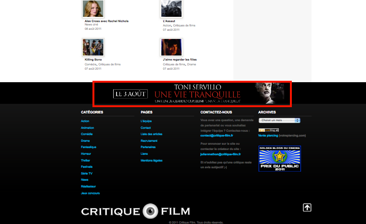Viewport: 366px width, 224px height.
Task: Click Comédie tag under Killing Bono
Action: point(91,64)
